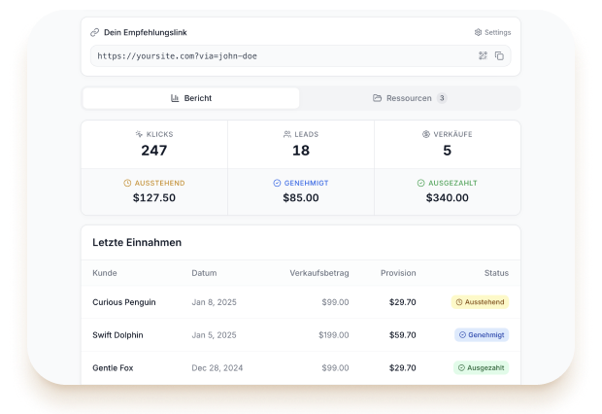
Task: Click the Klicks value 247
Action: click(x=154, y=151)
